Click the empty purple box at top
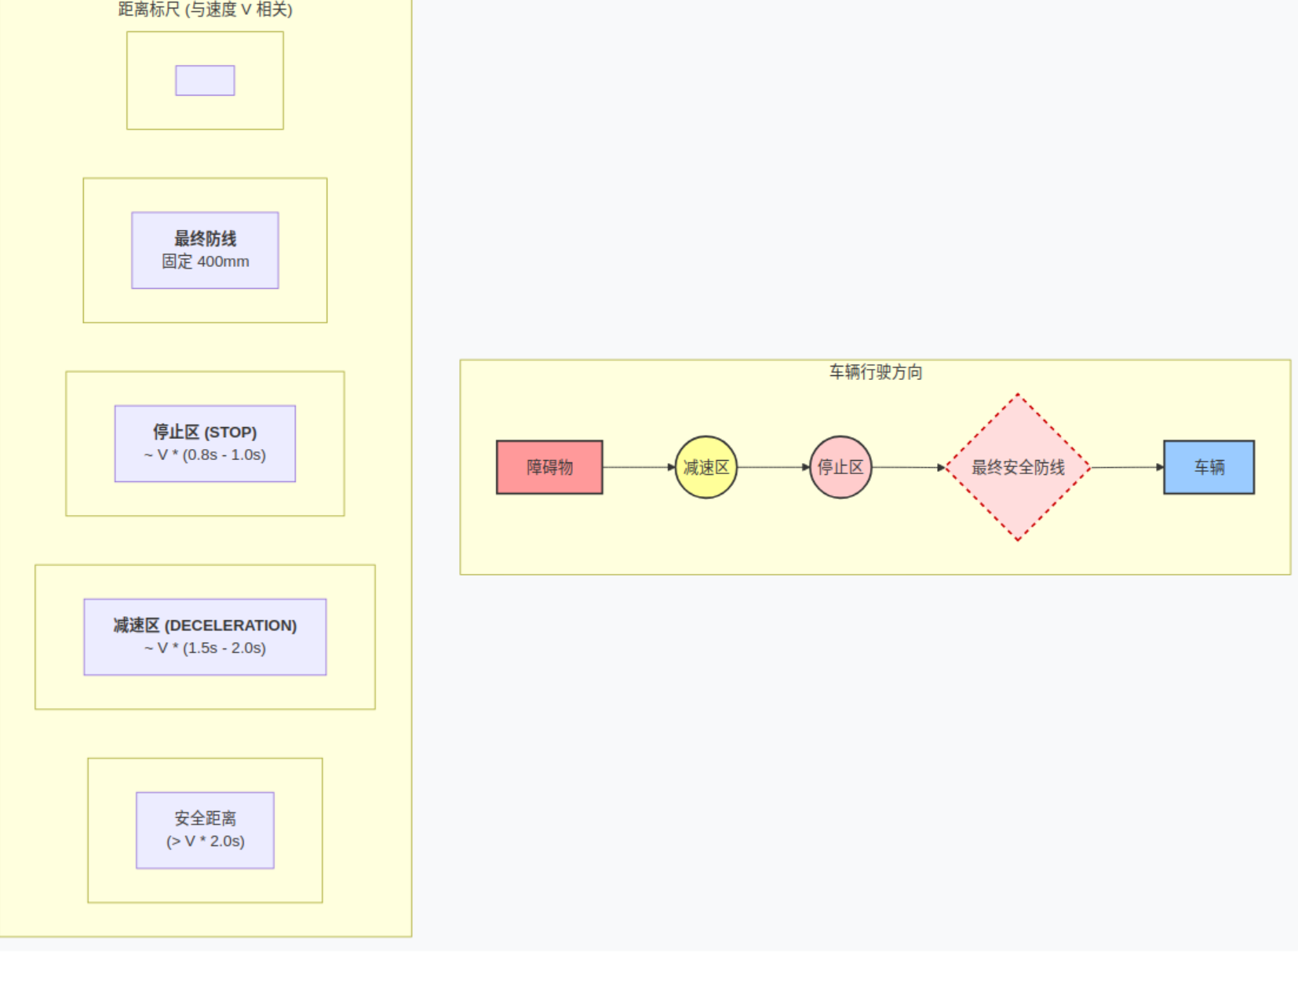Image resolution: width=1298 pixels, height=986 pixels. (205, 80)
